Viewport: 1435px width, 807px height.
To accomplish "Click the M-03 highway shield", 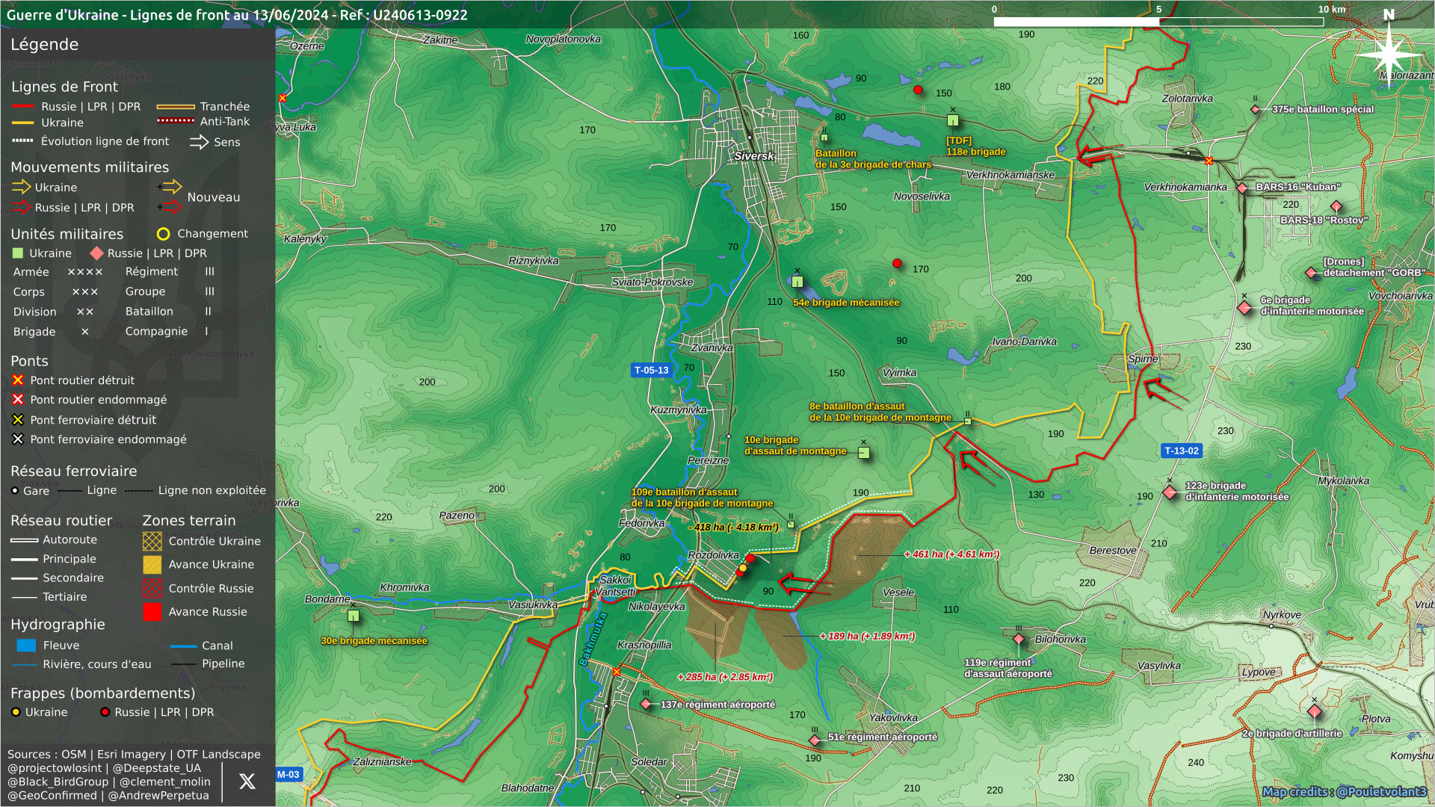I will [288, 774].
